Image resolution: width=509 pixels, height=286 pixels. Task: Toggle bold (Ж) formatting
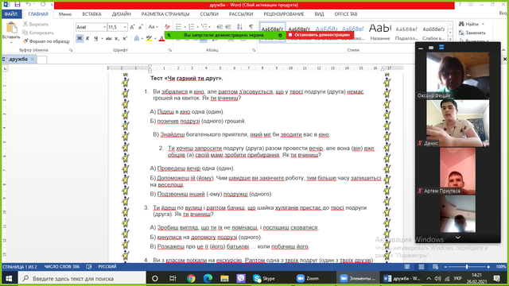click(x=80, y=39)
